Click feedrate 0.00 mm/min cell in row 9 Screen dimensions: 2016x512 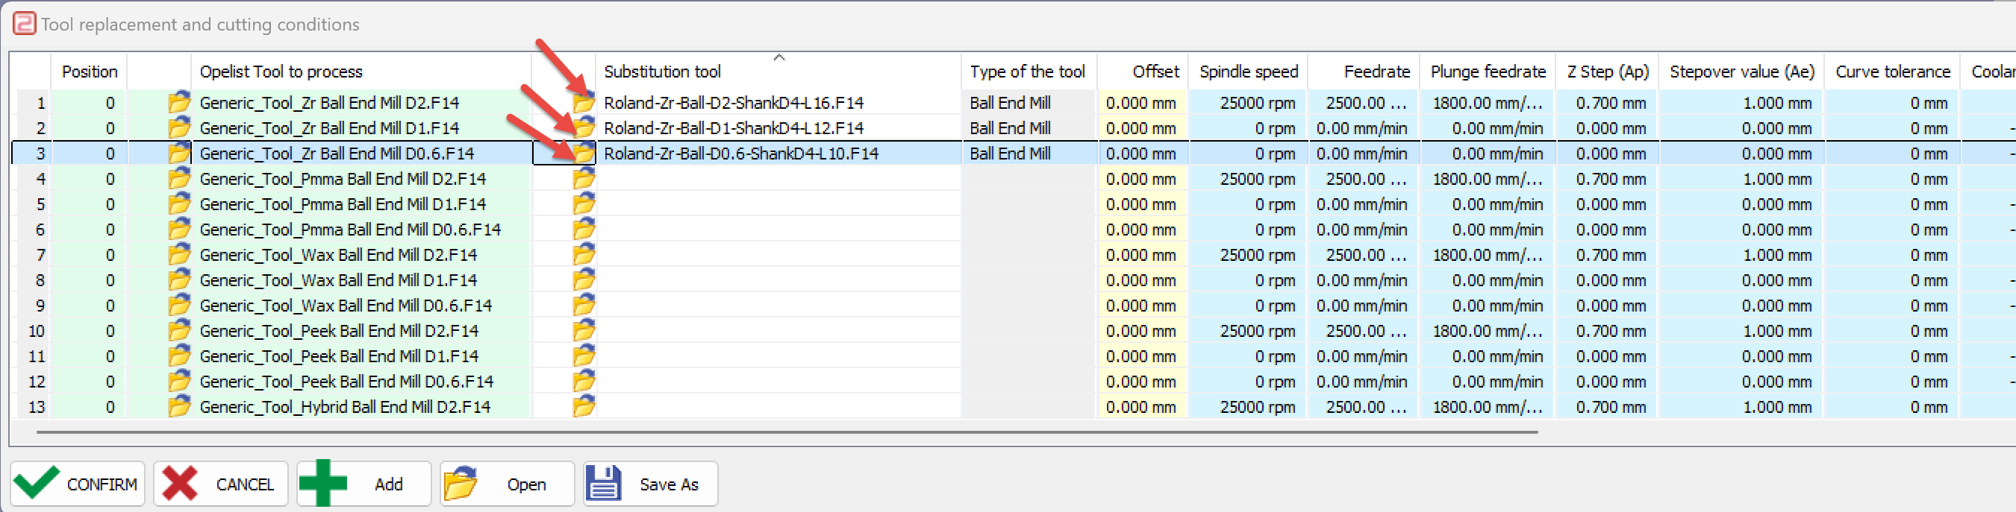(x=1362, y=305)
